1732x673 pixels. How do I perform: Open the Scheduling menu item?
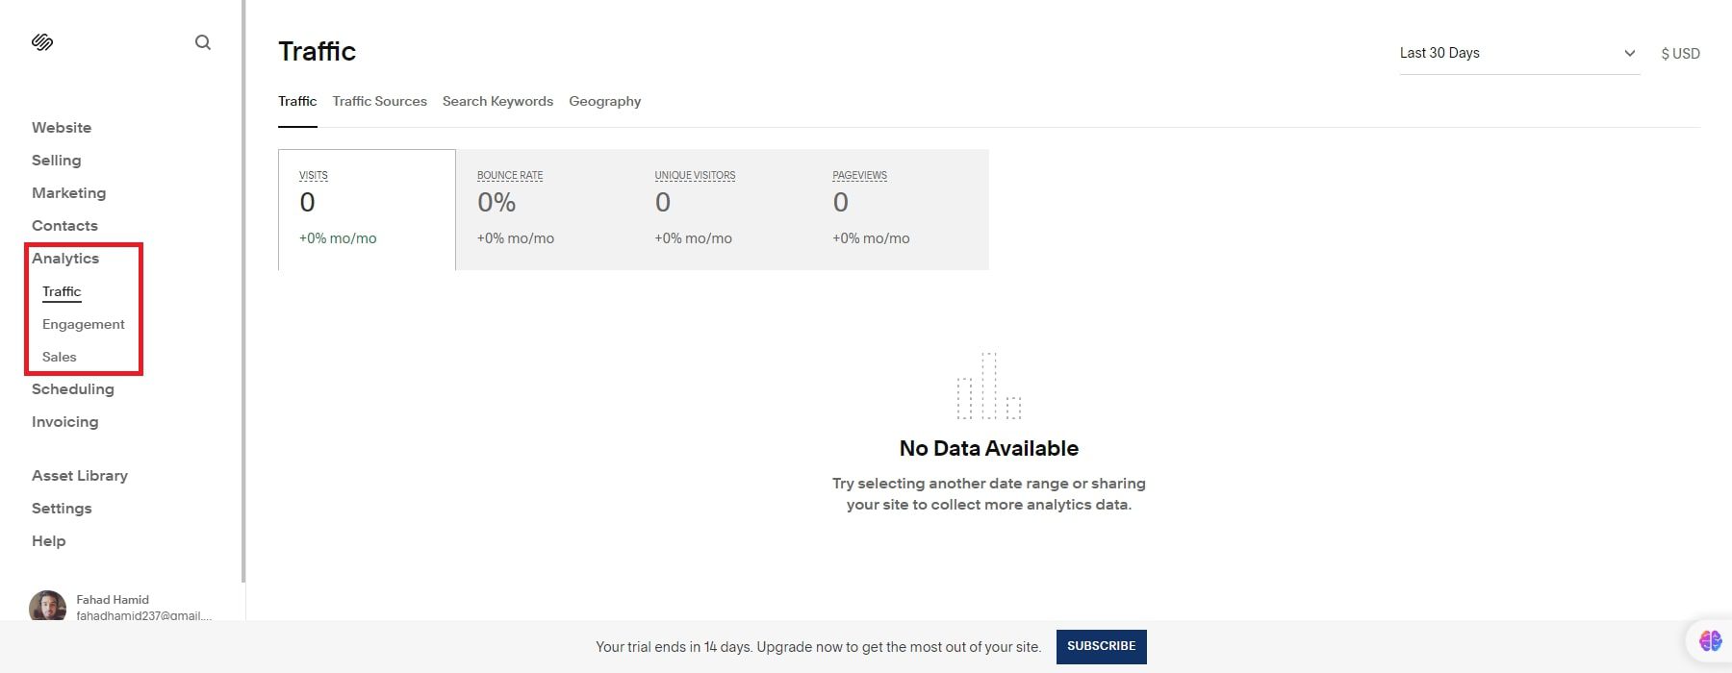tap(72, 389)
